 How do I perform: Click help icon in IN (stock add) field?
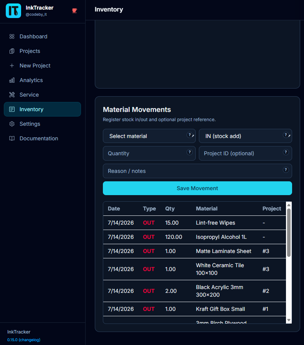pyautogui.click(x=286, y=135)
